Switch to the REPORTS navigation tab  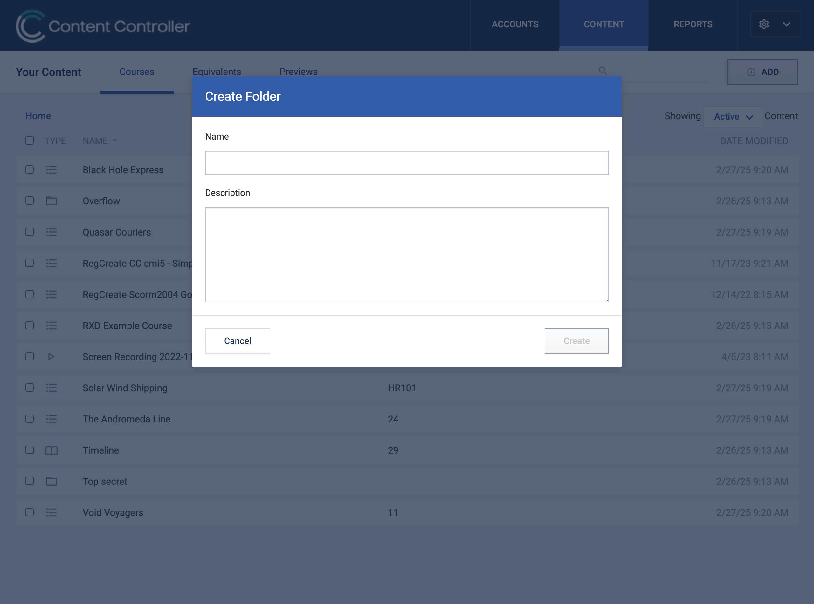(x=693, y=24)
